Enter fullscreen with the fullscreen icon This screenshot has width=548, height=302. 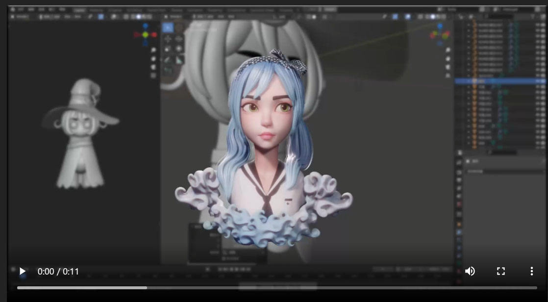(x=501, y=271)
